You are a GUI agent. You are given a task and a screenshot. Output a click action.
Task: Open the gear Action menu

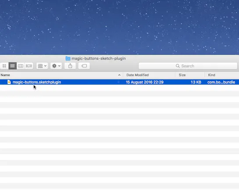pyautogui.click(x=56, y=66)
